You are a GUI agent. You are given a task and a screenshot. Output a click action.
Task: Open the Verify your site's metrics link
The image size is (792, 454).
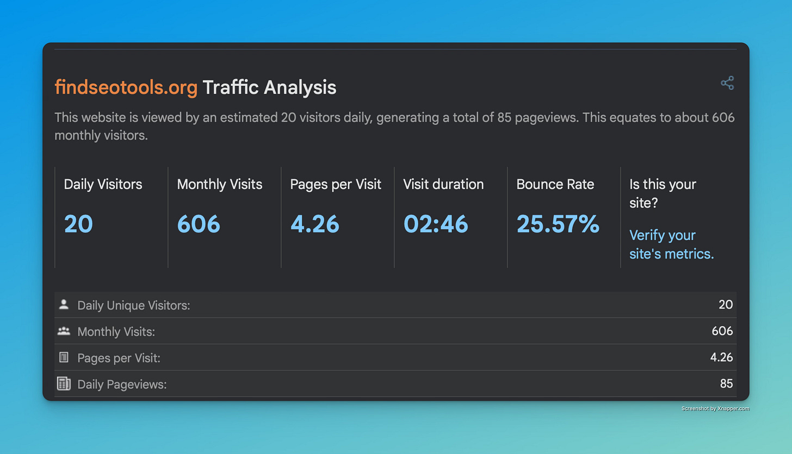(671, 244)
